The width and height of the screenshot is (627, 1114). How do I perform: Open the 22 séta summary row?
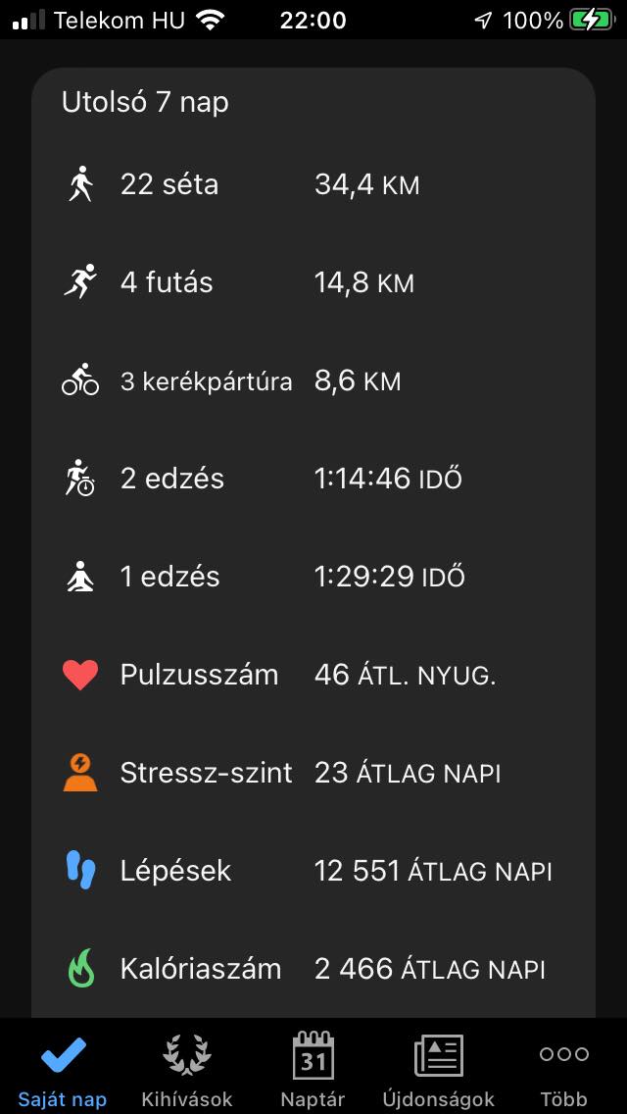[169, 184]
